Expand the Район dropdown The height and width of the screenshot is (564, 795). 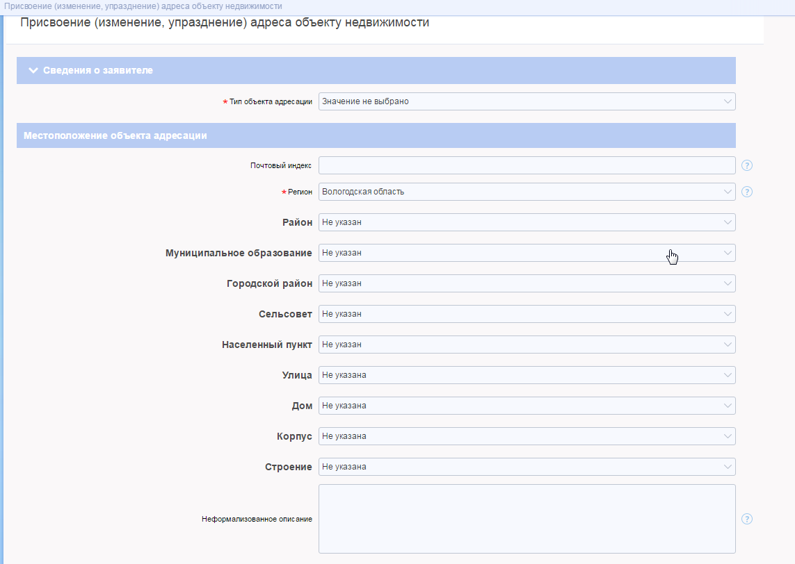[x=527, y=222]
